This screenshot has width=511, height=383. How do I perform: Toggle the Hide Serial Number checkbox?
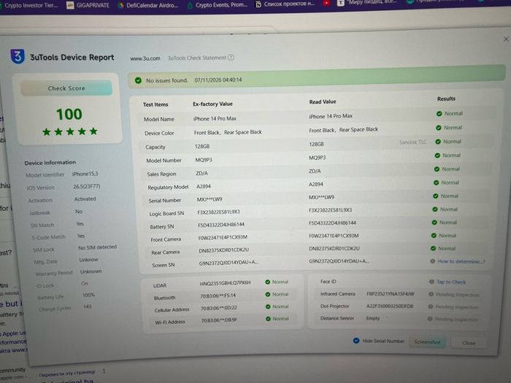pyautogui.click(x=356, y=341)
